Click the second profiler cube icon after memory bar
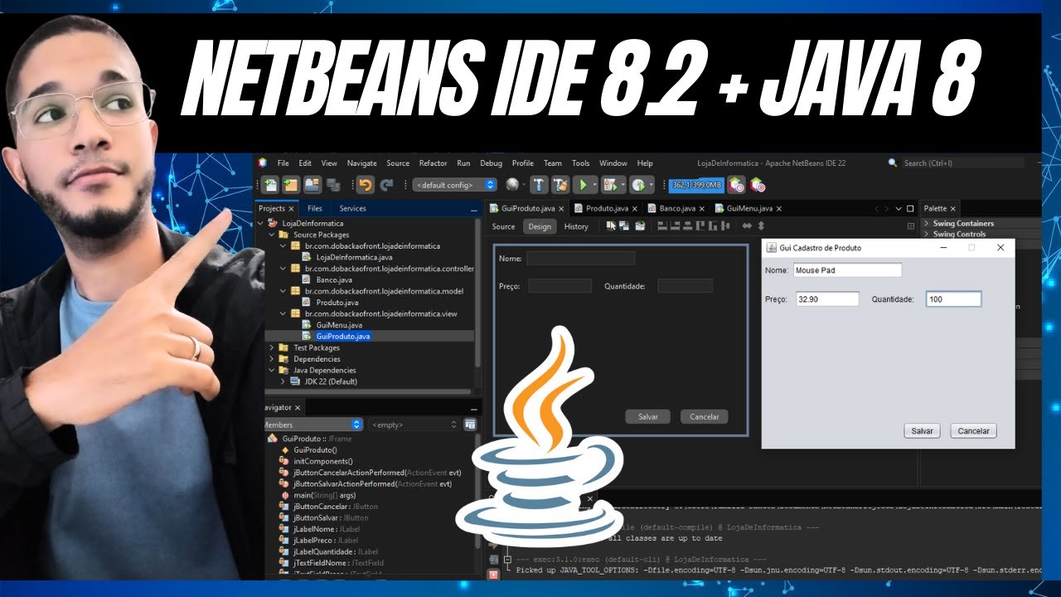1061x597 pixels. click(x=758, y=185)
